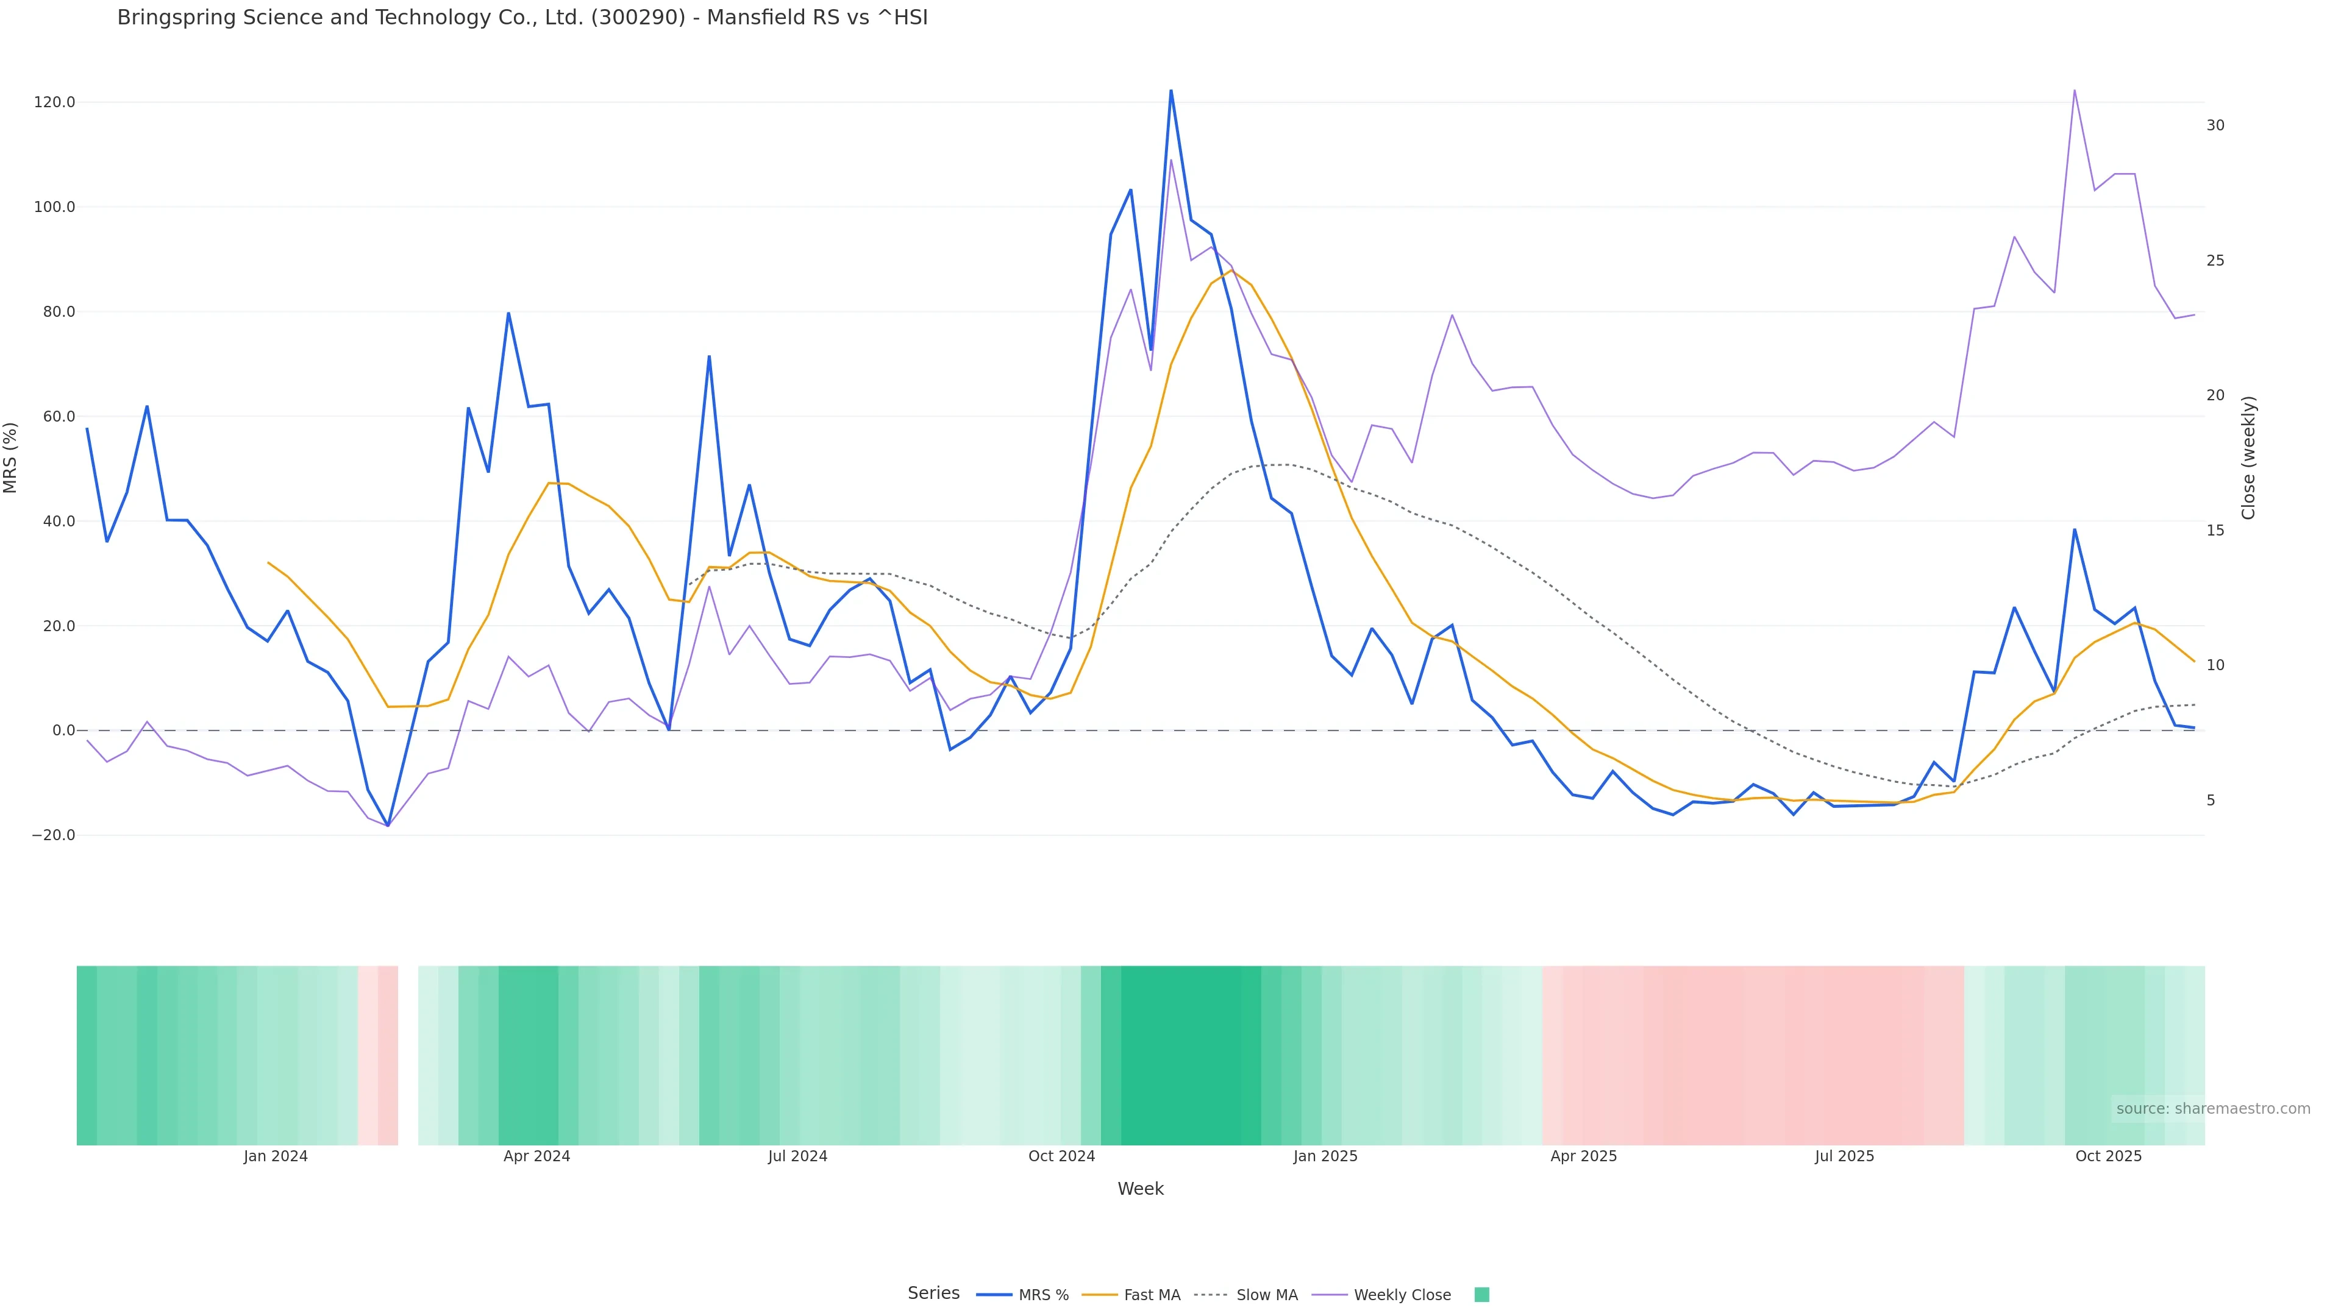Click the chart title text

[522, 18]
